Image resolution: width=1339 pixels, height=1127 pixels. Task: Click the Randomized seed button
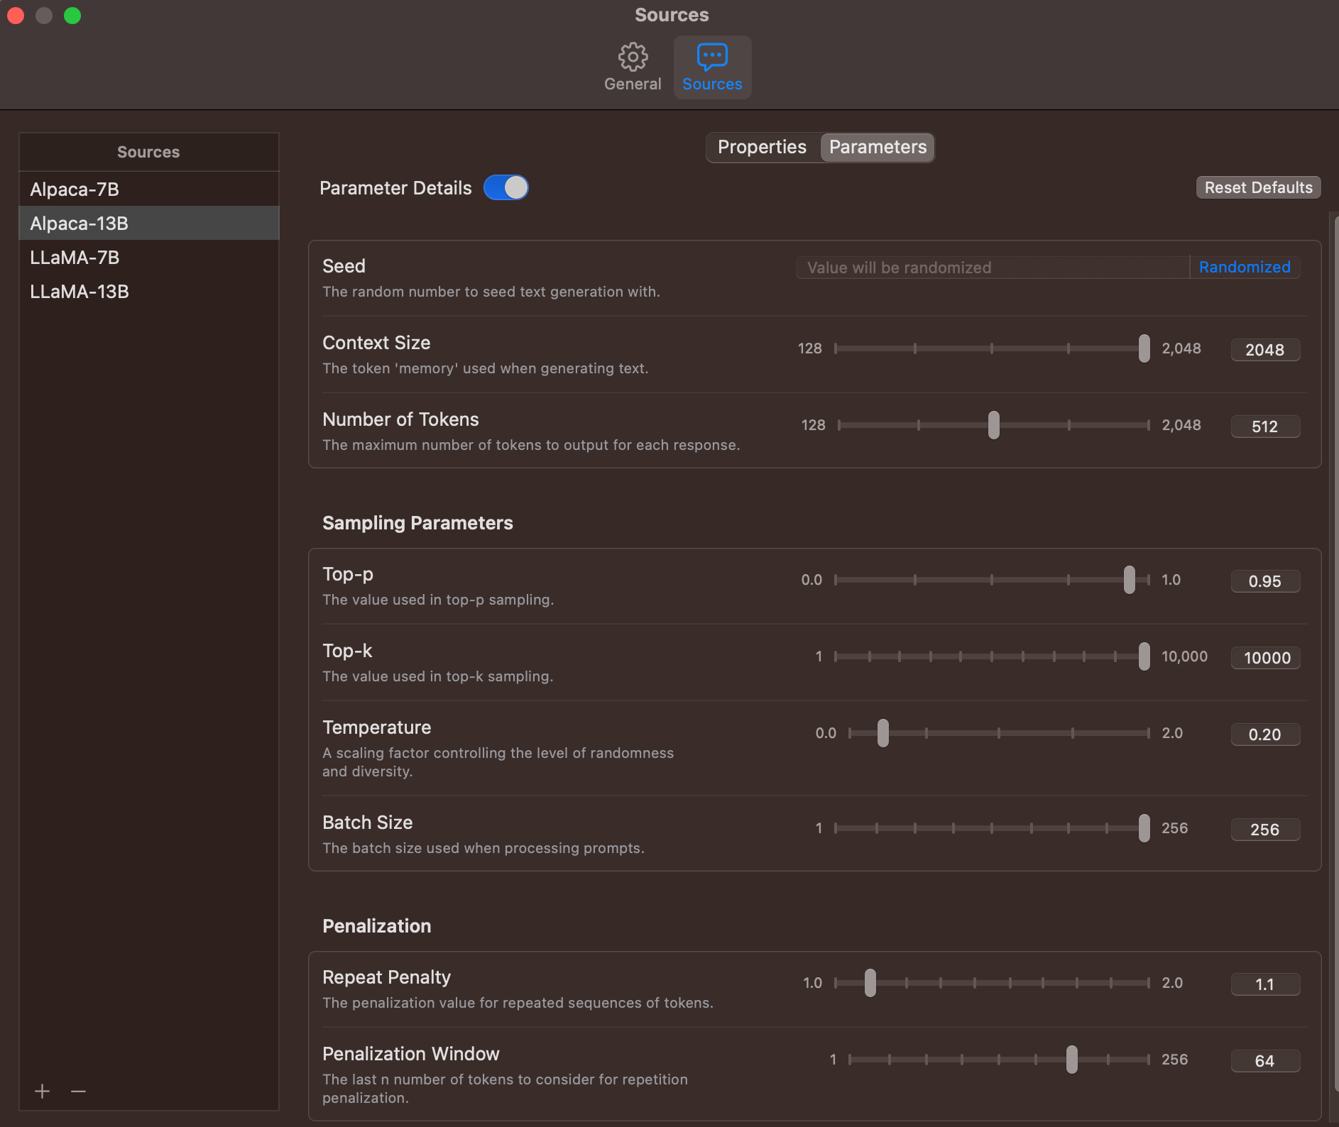pos(1245,268)
